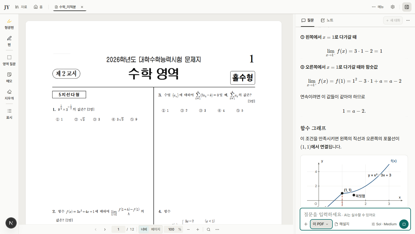The height and width of the screenshot is (234, 415).
Task: Select 페이지 fit-page mode
Action: click(x=156, y=229)
